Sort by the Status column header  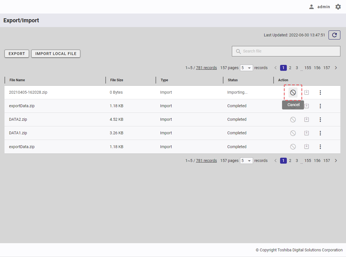(x=233, y=80)
